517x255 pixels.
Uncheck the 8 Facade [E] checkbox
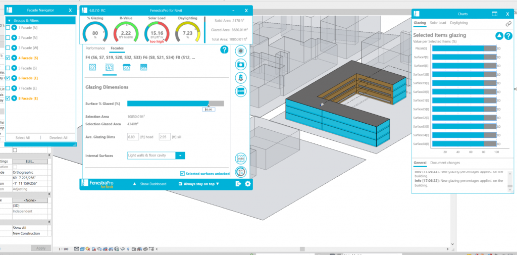pos(8,98)
